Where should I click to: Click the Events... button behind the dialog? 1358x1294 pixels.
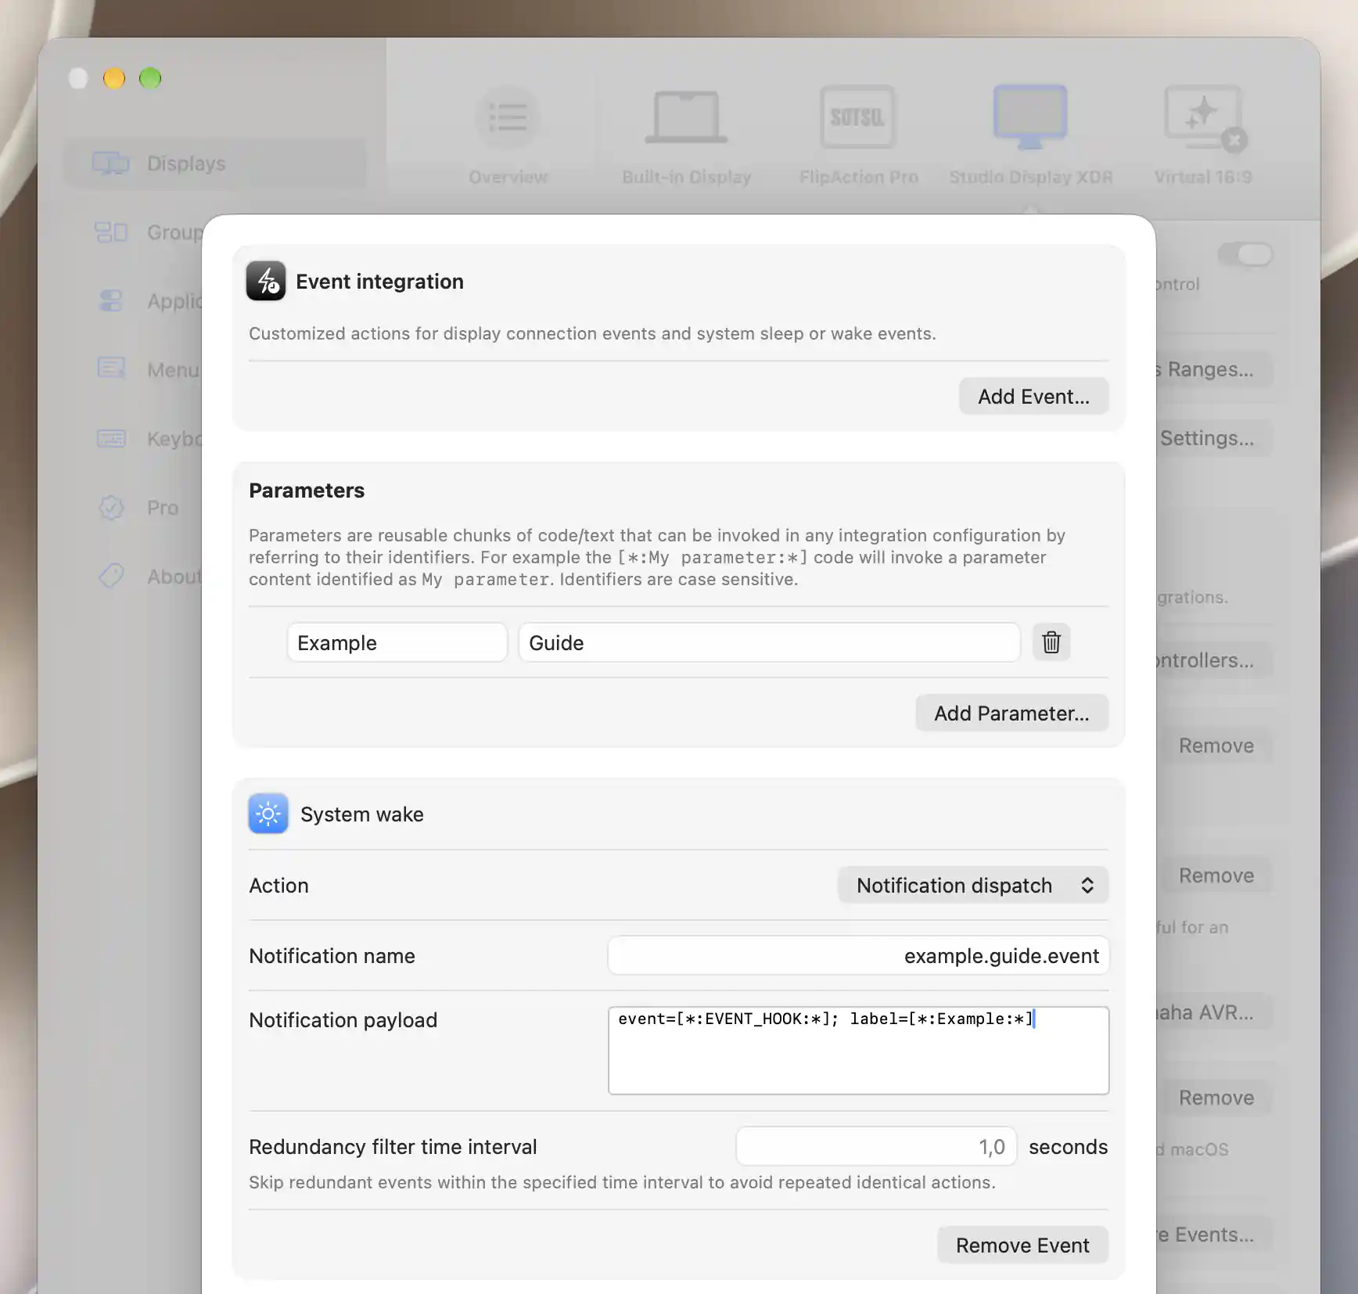tap(1213, 1235)
